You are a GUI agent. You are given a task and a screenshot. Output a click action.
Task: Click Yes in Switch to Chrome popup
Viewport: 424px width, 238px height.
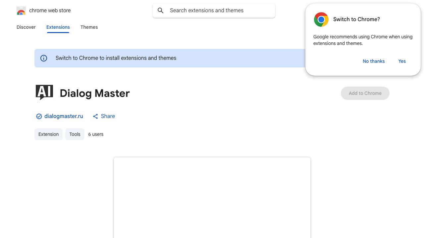(402, 61)
